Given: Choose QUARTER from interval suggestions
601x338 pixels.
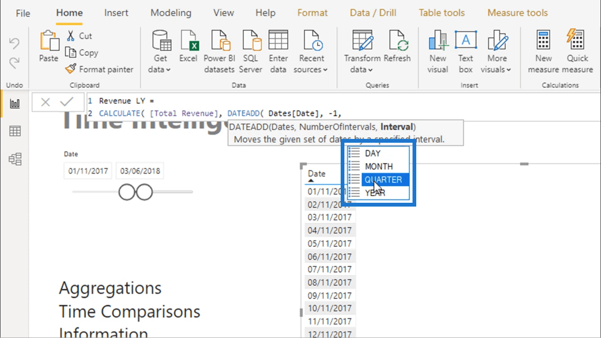Looking at the screenshot, I should click(x=378, y=180).
